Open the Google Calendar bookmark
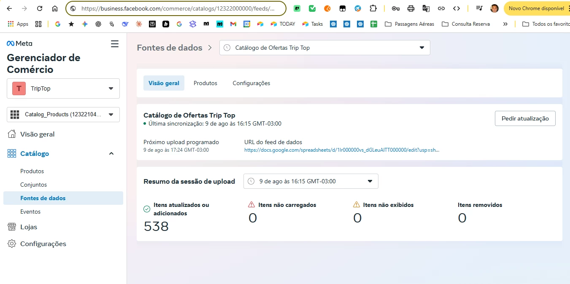Viewport: 570px width, 284px height. [247, 24]
